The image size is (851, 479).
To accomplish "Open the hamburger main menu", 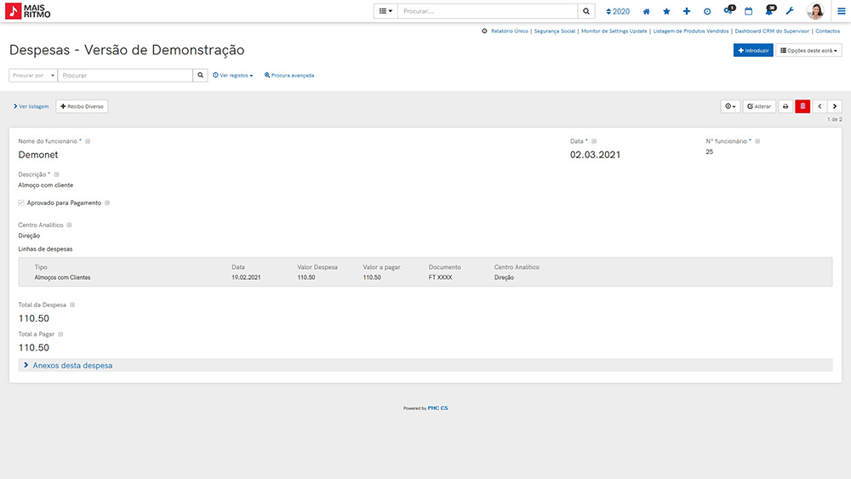I will pos(841,11).
